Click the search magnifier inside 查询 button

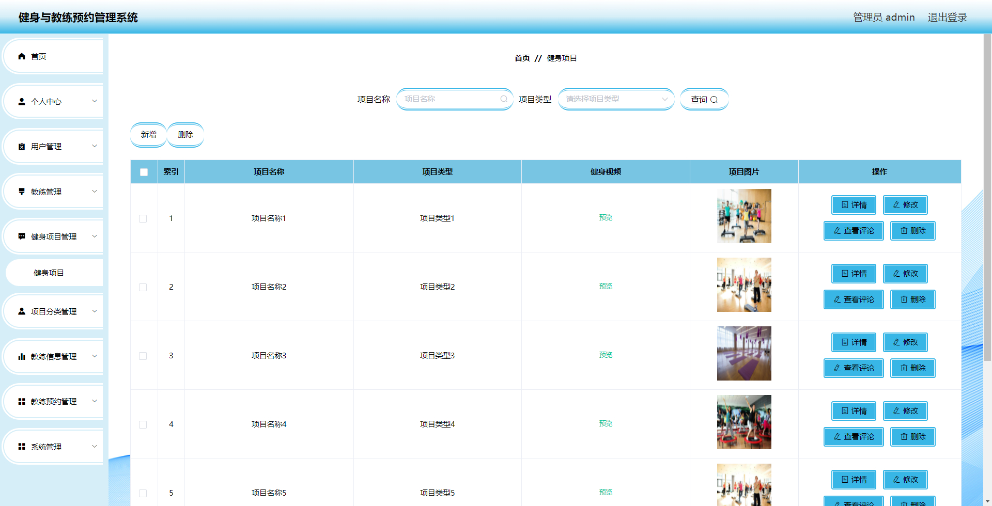(x=715, y=99)
